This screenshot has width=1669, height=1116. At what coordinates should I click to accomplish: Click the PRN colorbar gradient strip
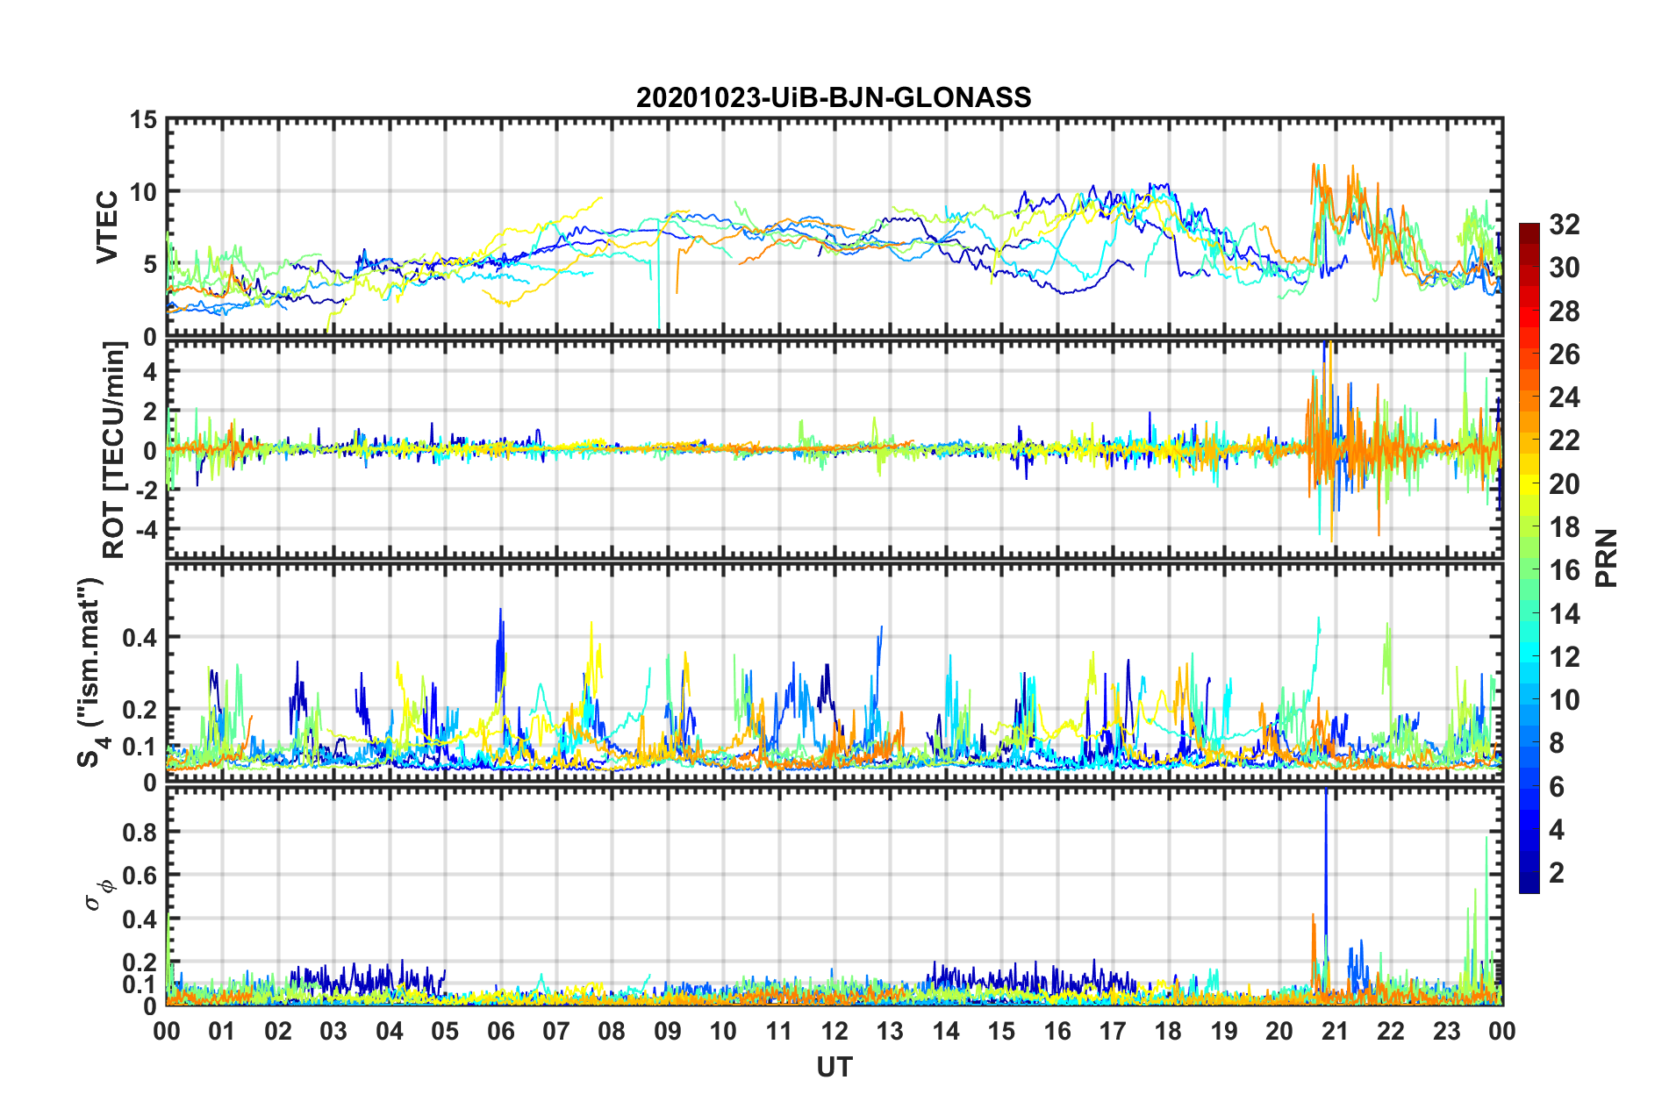1529,558
